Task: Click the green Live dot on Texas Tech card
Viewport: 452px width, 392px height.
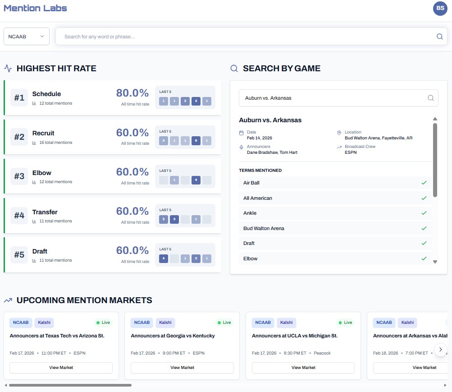Action: [98, 323]
